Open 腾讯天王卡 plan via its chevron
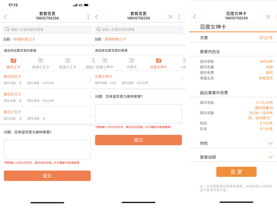 pyautogui.click(x=90, y=97)
